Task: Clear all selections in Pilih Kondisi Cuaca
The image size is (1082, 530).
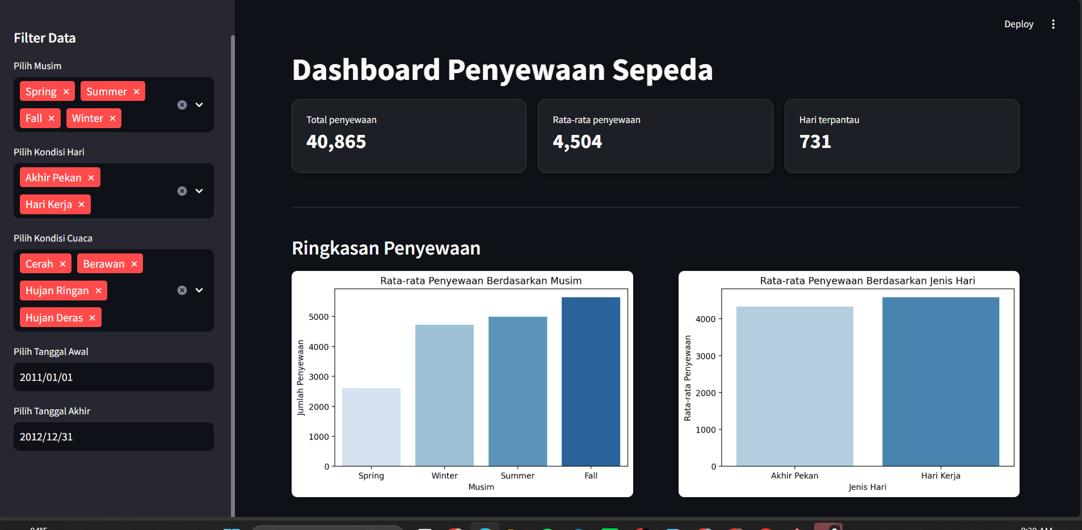Action: click(x=182, y=290)
